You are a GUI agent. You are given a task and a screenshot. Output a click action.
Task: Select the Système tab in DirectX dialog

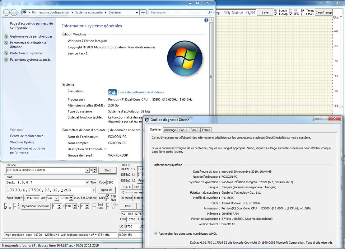pos(155,129)
